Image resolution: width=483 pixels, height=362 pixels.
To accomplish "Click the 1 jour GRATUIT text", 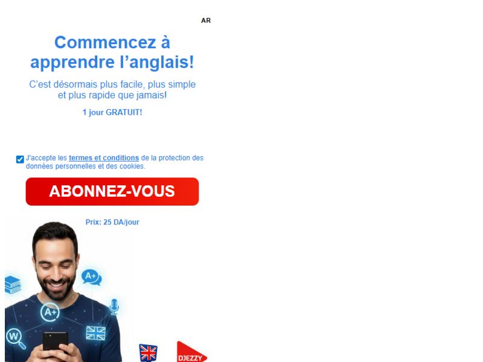I will (x=112, y=112).
